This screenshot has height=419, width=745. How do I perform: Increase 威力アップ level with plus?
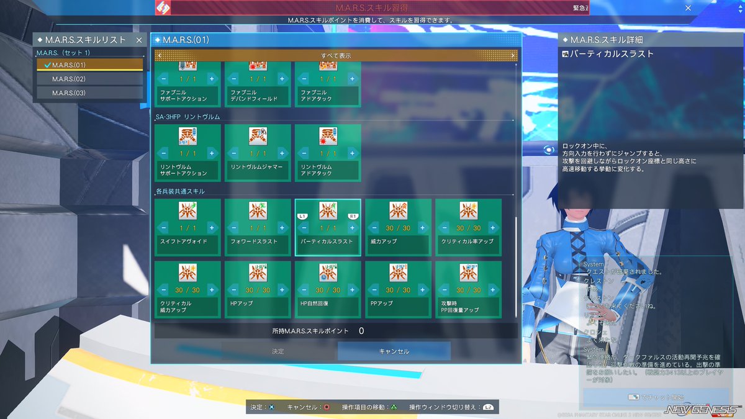coord(422,228)
